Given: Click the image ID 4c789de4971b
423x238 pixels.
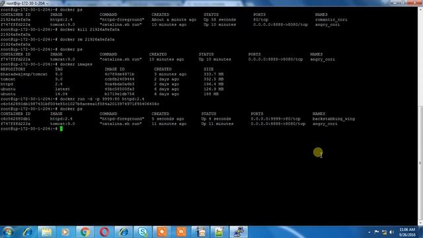Looking at the screenshot, I should click(x=120, y=74).
